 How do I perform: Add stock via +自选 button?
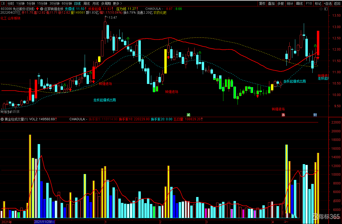pyautogui.click(x=328, y=3)
